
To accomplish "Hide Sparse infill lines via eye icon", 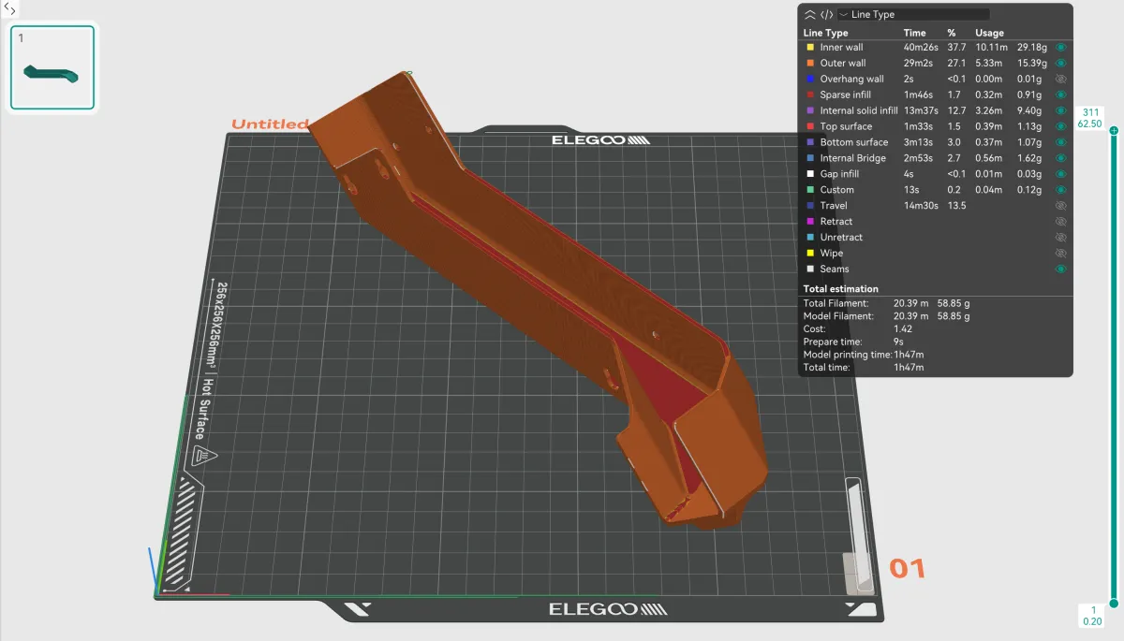I will point(1061,95).
